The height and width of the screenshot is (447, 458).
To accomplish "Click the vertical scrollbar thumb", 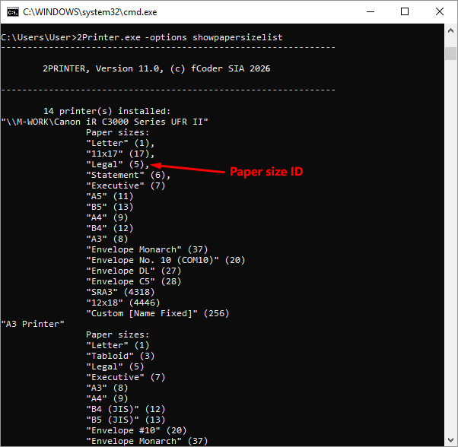I will coord(450,53).
